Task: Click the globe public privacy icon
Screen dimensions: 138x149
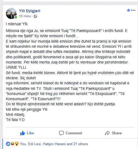Action: point(35,16)
